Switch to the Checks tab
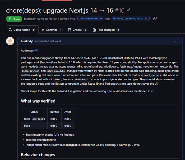 coord(77,30)
